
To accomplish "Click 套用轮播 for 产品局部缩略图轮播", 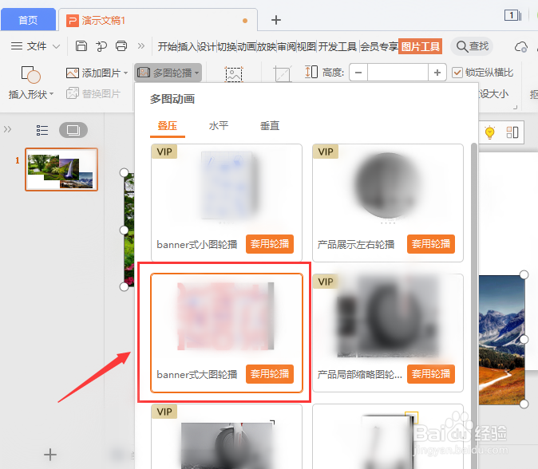I will coord(431,374).
